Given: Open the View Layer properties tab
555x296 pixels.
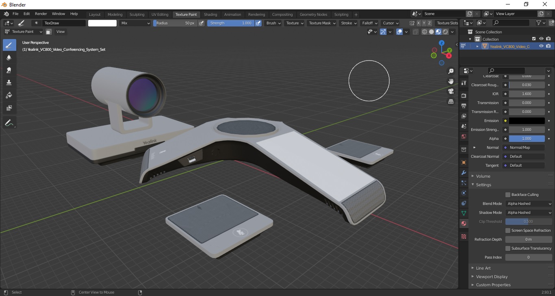Looking at the screenshot, I should [464, 116].
